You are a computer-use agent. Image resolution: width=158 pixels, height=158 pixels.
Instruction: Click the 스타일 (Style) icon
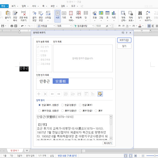coord(48,13)
